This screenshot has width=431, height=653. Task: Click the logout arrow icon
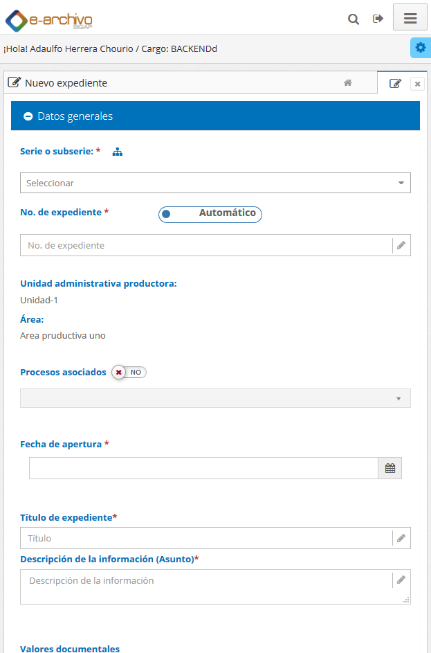click(378, 19)
